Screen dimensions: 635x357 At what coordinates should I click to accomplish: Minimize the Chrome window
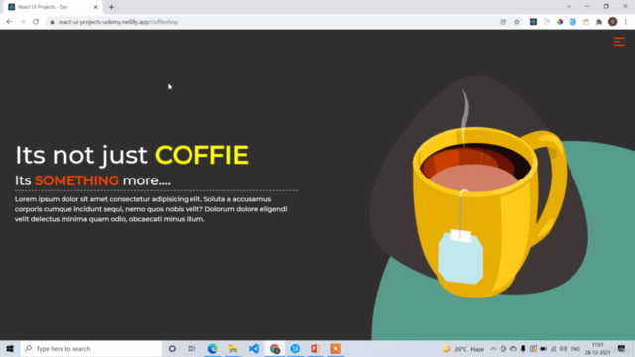(x=587, y=7)
